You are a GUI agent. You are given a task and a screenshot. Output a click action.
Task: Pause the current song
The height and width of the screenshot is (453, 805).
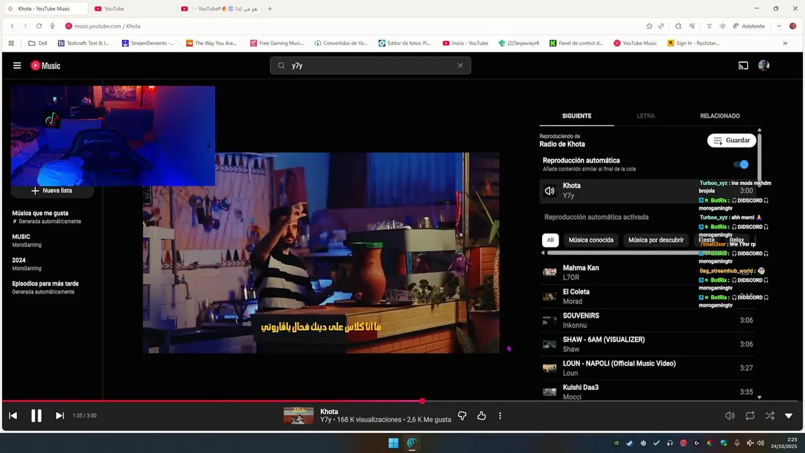tap(36, 415)
